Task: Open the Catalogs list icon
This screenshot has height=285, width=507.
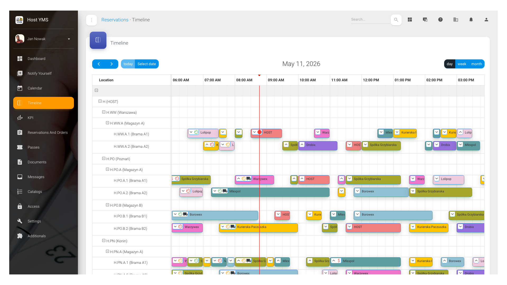Action: [x=20, y=192]
